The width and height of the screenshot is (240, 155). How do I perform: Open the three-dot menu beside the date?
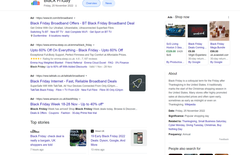76,6
